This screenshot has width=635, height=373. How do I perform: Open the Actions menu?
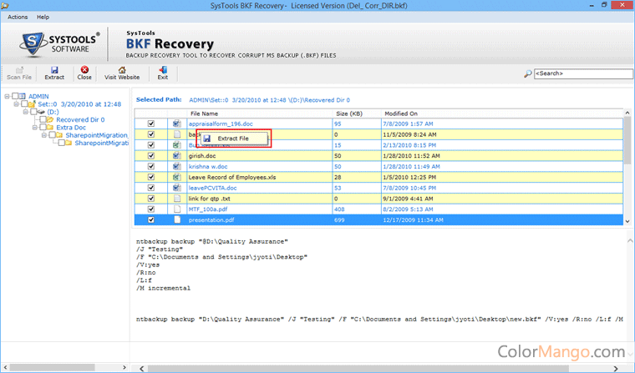point(18,17)
